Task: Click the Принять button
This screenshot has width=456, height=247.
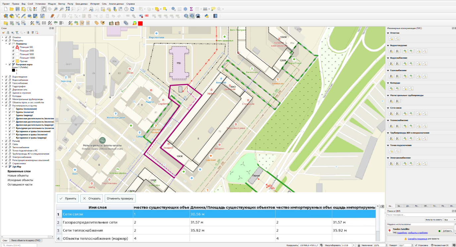Action: [68, 199]
